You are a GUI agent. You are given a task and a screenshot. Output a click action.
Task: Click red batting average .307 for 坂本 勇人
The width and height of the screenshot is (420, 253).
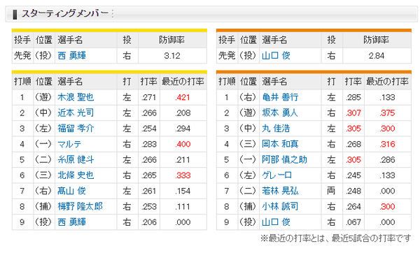click(353, 113)
